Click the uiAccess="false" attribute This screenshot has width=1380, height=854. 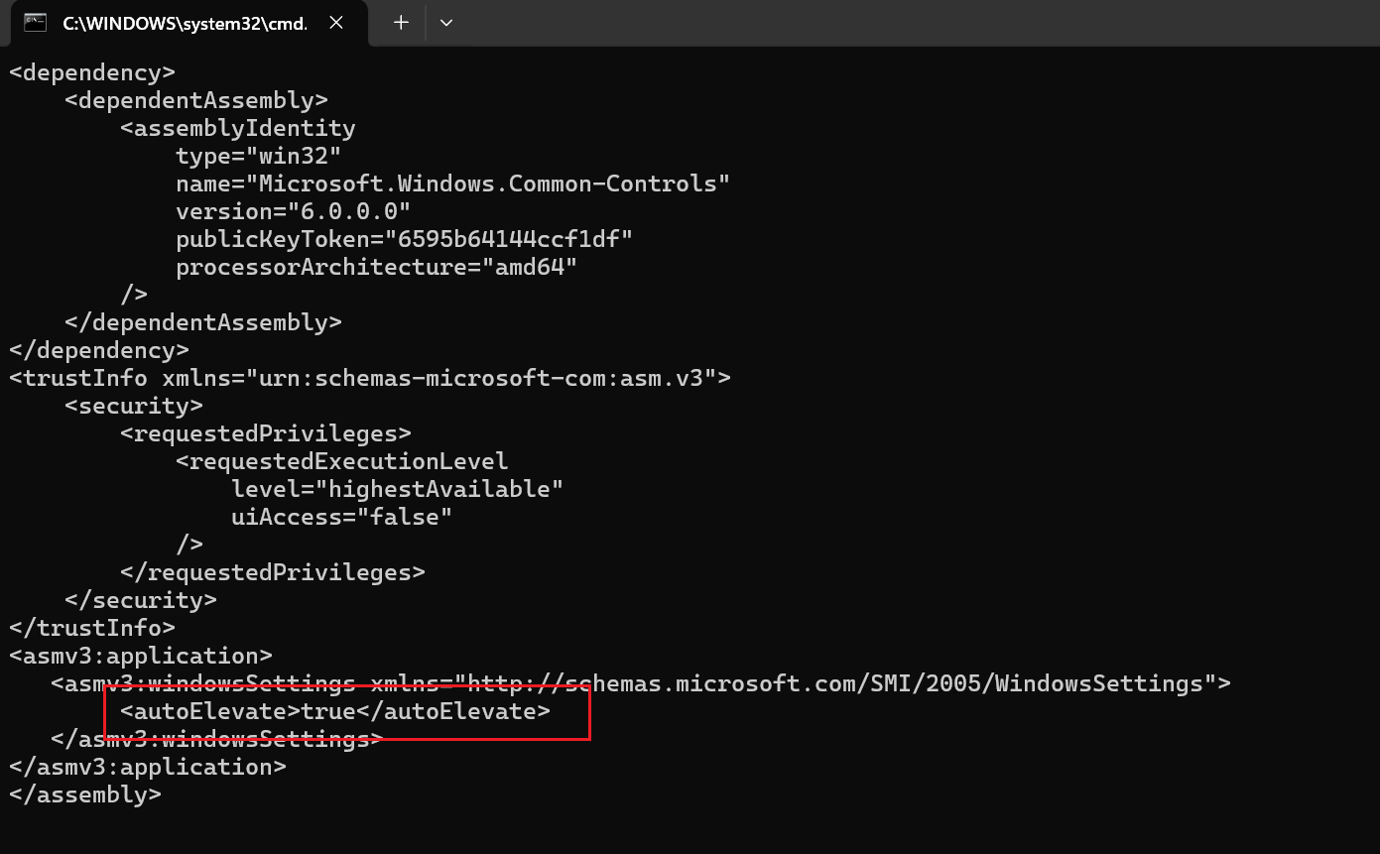click(341, 517)
